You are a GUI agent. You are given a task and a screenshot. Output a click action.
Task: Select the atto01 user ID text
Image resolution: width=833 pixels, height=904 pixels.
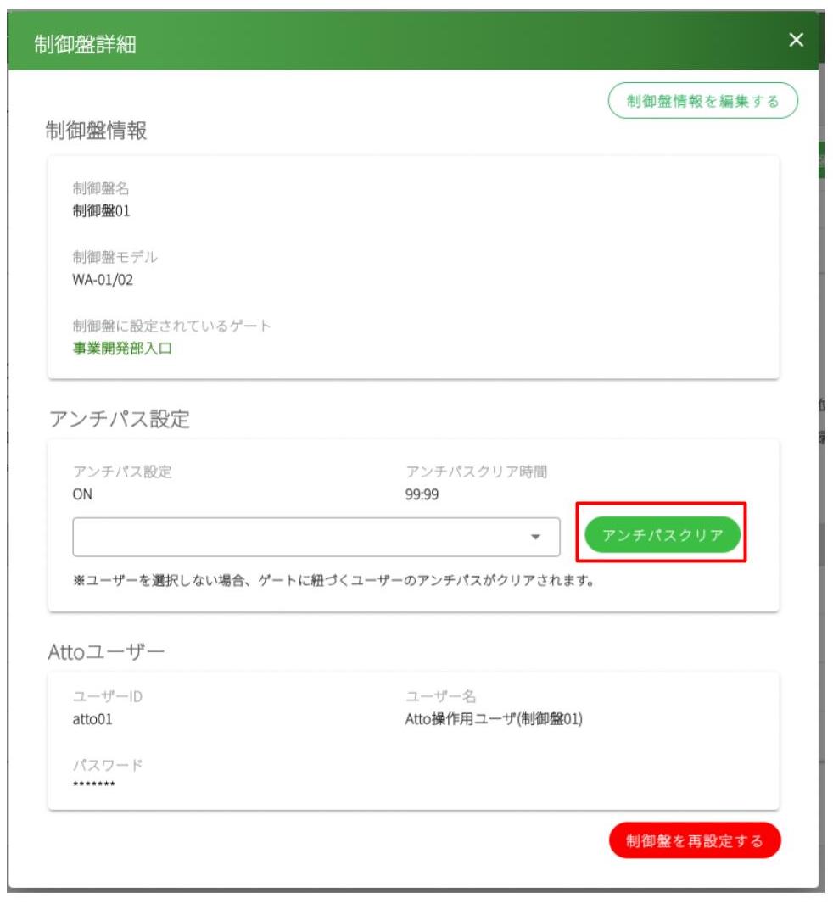pos(92,719)
